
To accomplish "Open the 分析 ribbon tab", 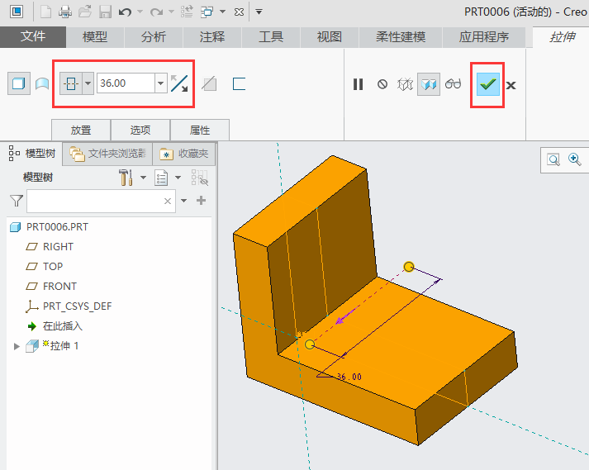I will (x=153, y=37).
